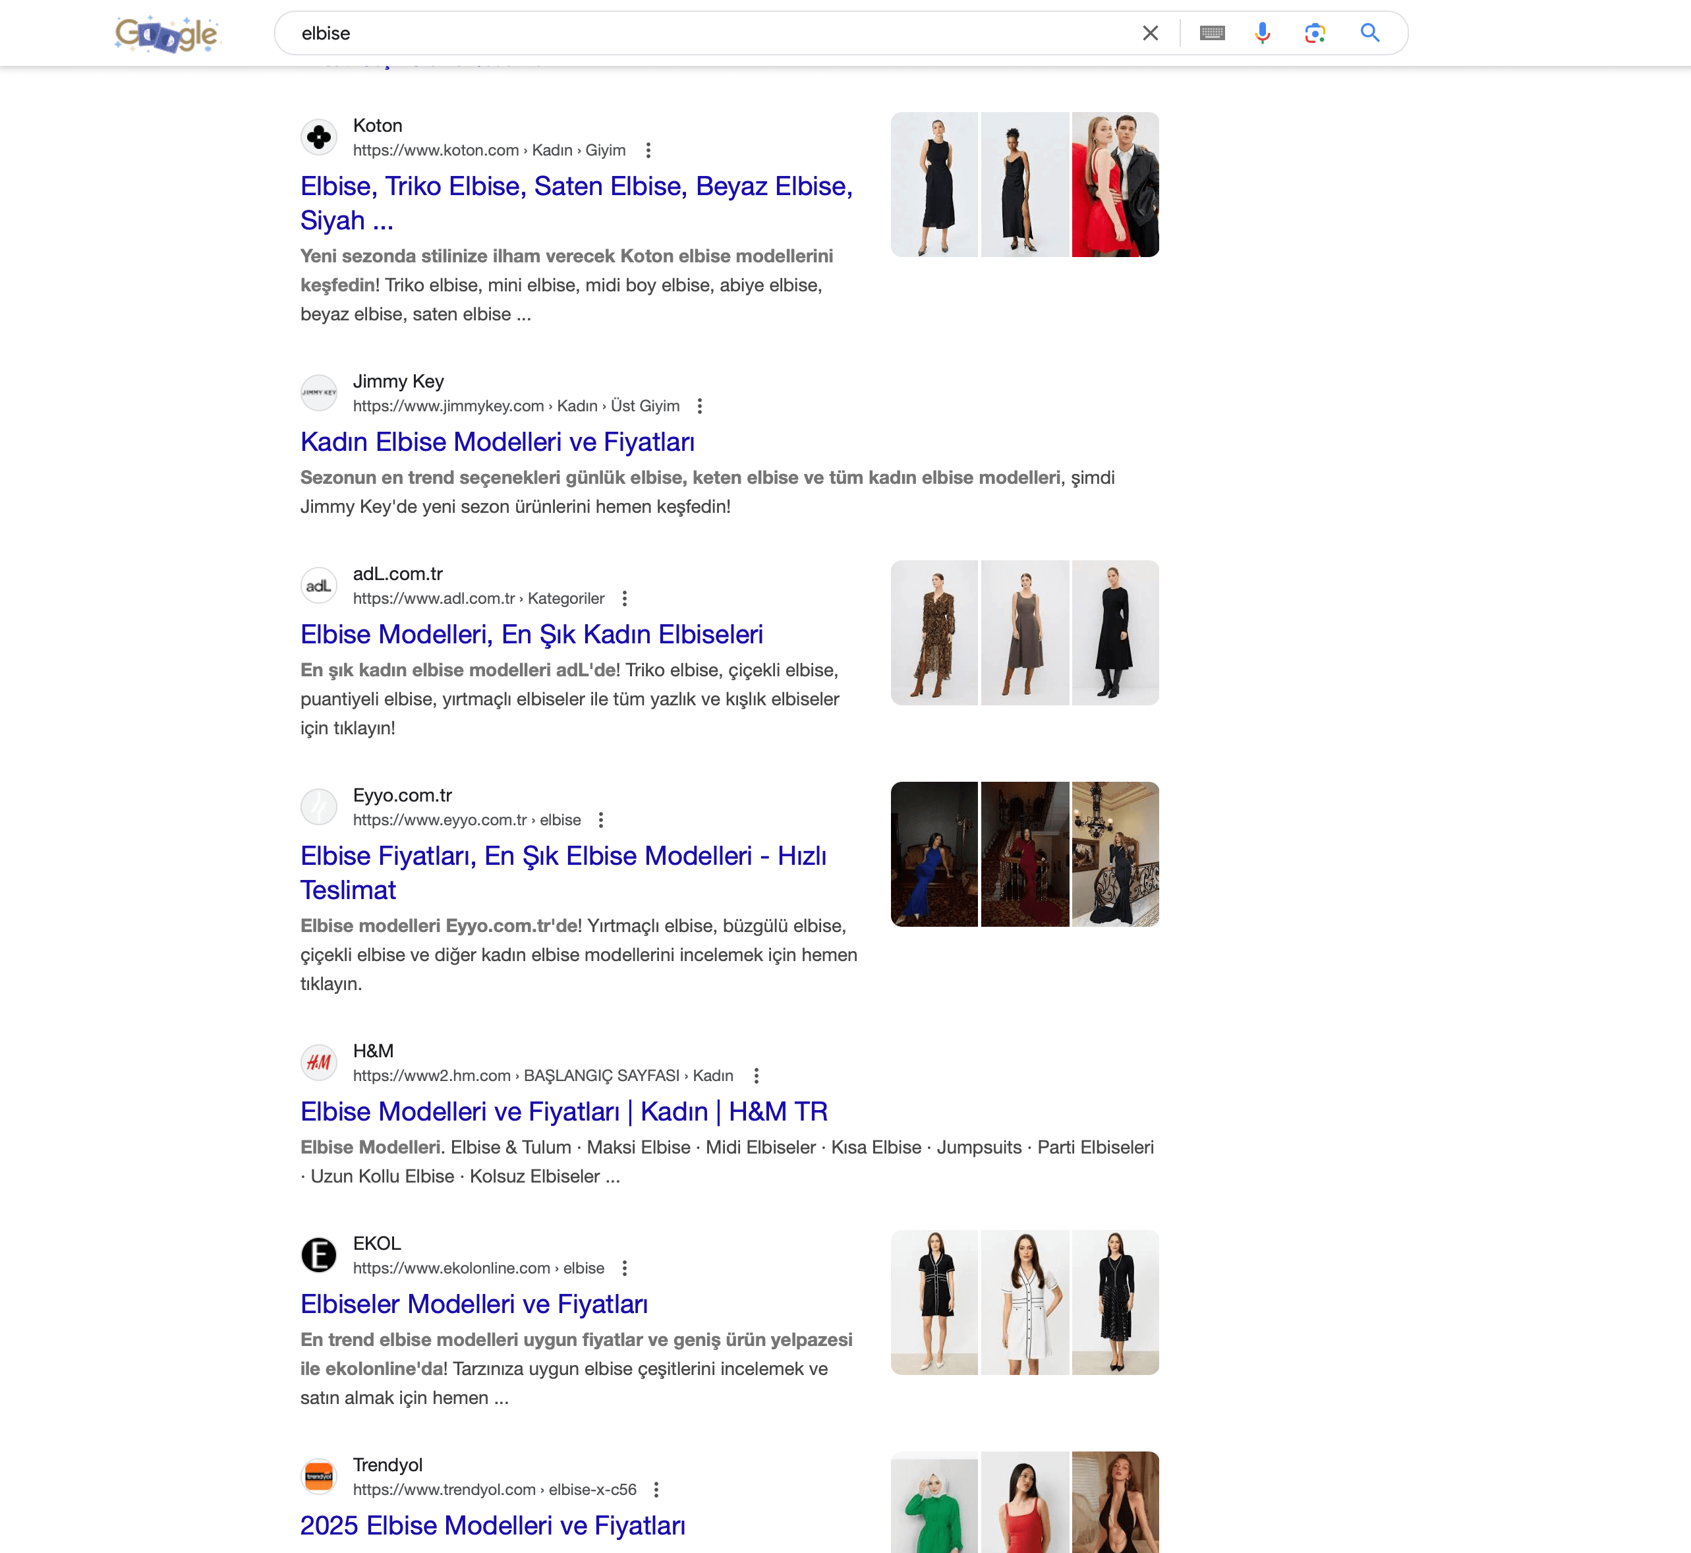Viewport: 1691px width, 1553px height.
Task: Open "Elbise Modelleri, En Şık Kadın Elbiseleri" link
Action: tap(532, 635)
